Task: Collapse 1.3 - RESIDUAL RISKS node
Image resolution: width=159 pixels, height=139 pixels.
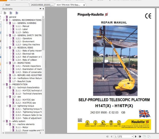Action: [7, 48]
